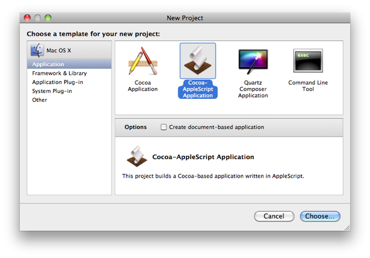
Task: Click the resize grip at the window corner
Action: (x=346, y=227)
